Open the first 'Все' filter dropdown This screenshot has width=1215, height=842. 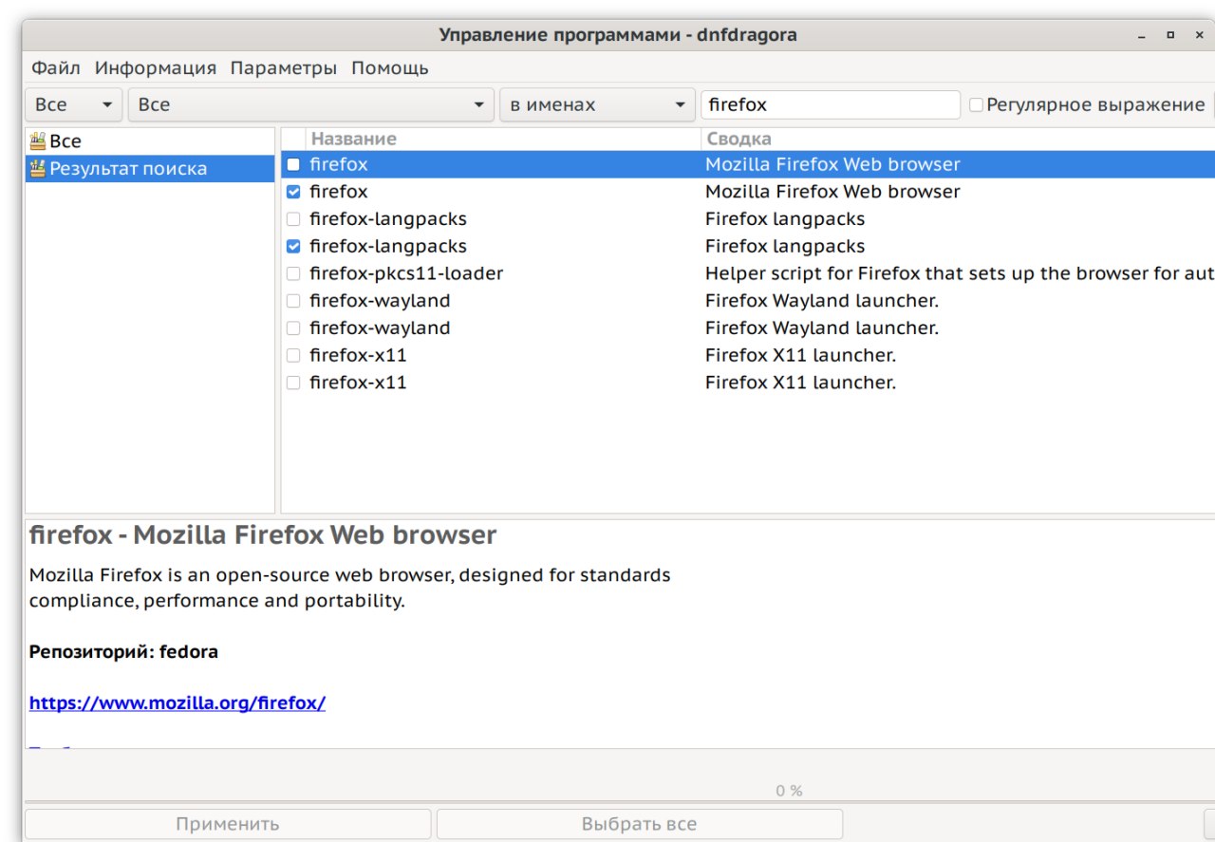[74, 104]
